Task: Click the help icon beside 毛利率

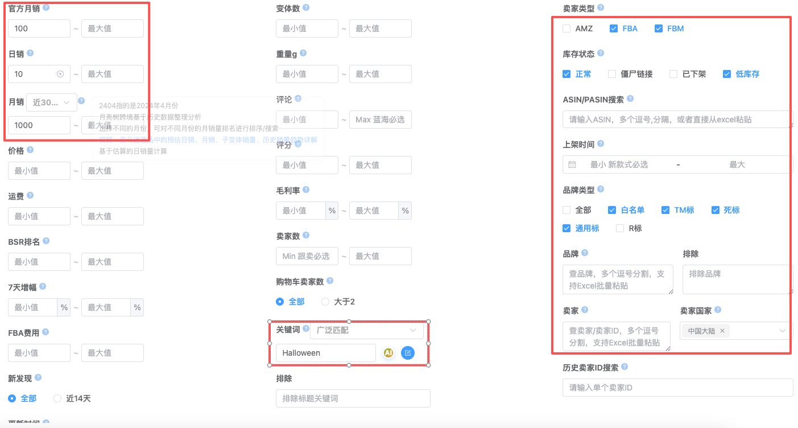Action: [306, 190]
